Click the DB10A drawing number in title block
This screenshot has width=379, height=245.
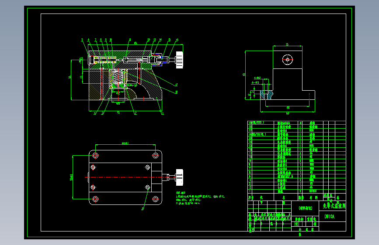(x=330, y=217)
